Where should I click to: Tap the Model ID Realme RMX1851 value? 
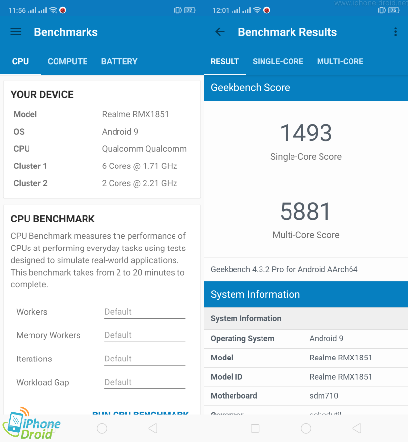[341, 377]
